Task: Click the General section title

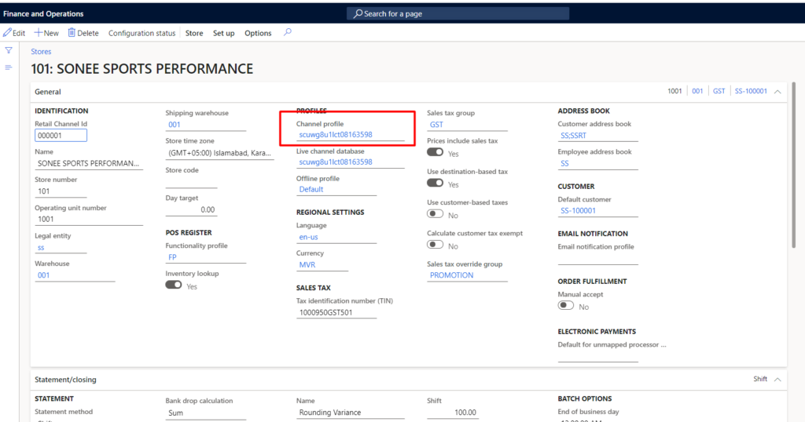Action: [48, 92]
